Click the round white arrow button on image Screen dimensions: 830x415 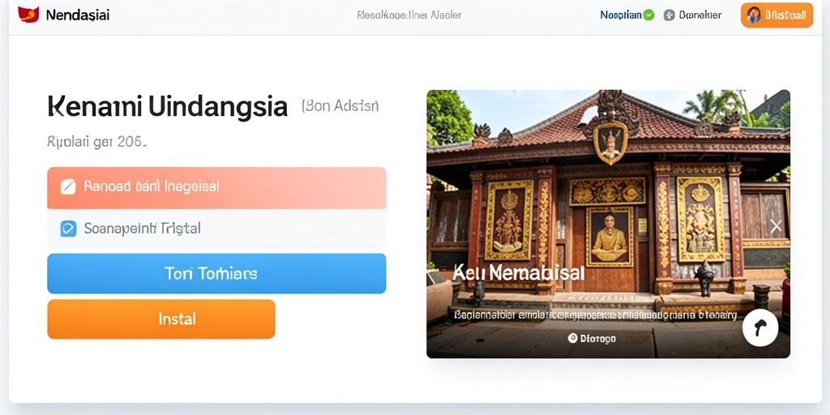760,329
